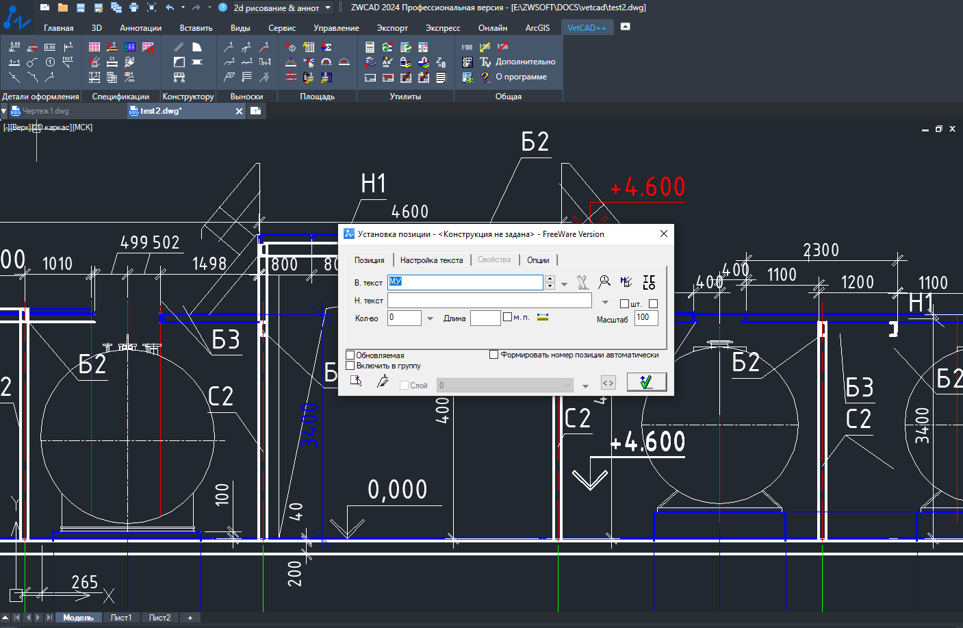Open a file with the folder icon
This screenshot has width=963, height=628.
(x=63, y=8)
